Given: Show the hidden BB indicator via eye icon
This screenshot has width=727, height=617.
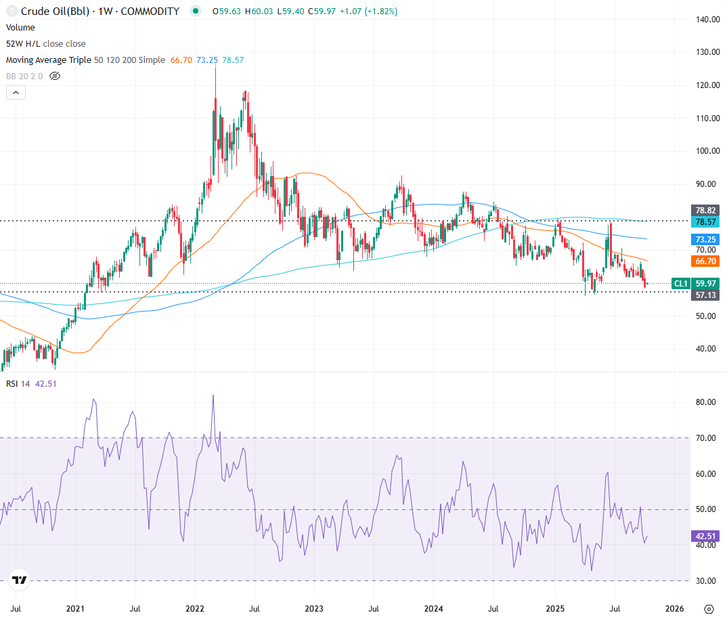Looking at the screenshot, I should point(56,77).
